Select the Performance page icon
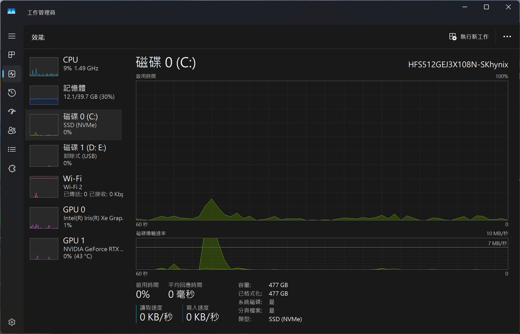The width and height of the screenshot is (520, 334). pos(12,74)
